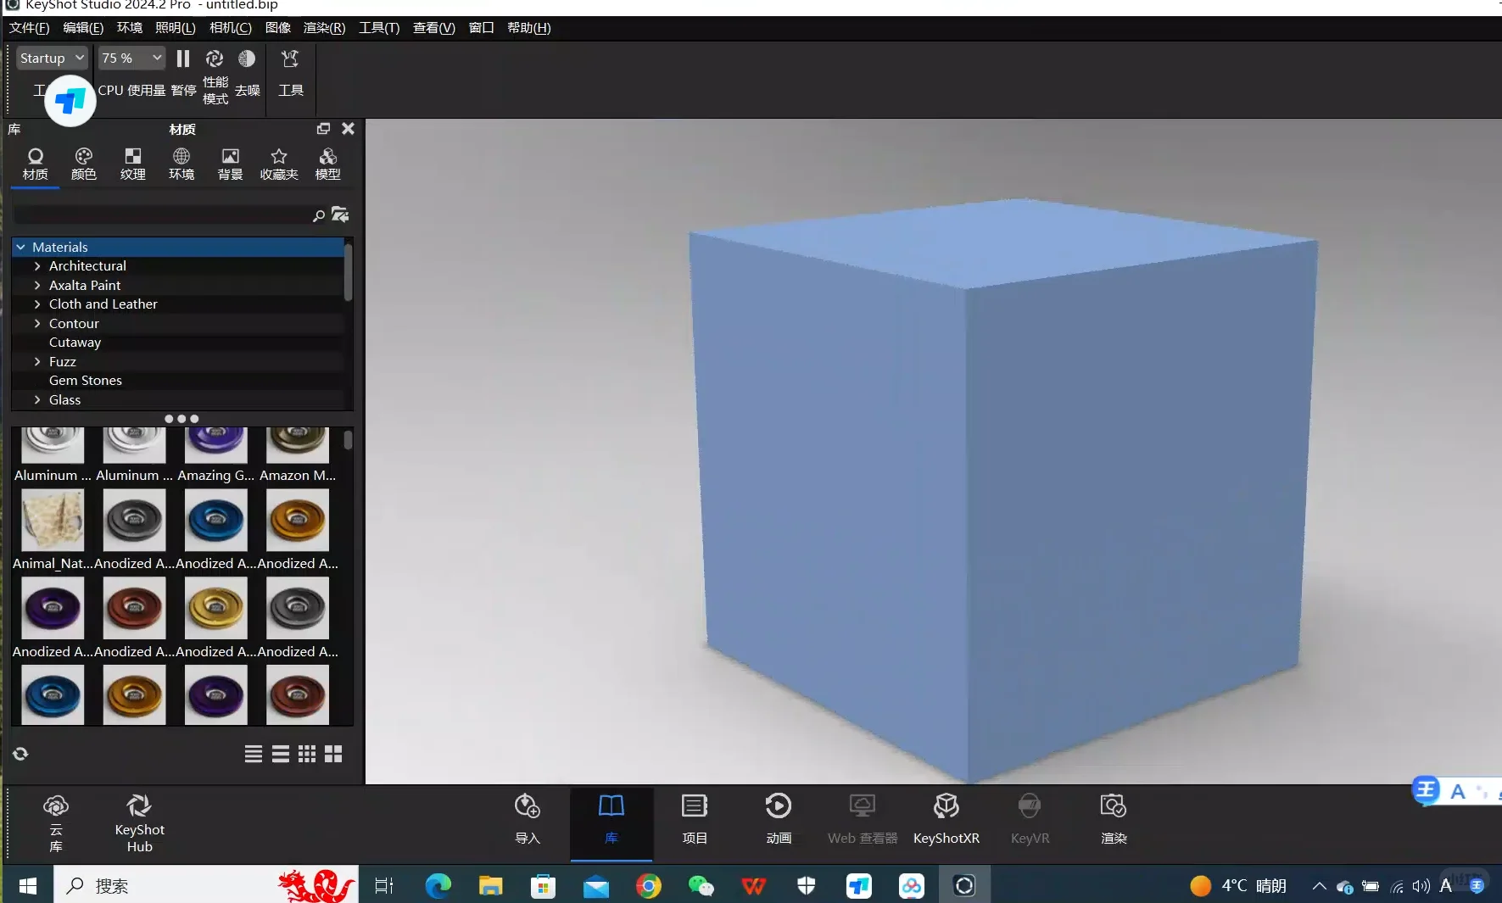Open KeyShot Hub

pyautogui.click(x=139, y=822)
